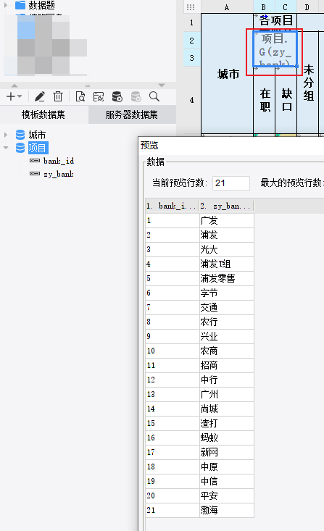Screen dimensions: 324x531
Task: Select column C header
Action: tap(286, 7)
